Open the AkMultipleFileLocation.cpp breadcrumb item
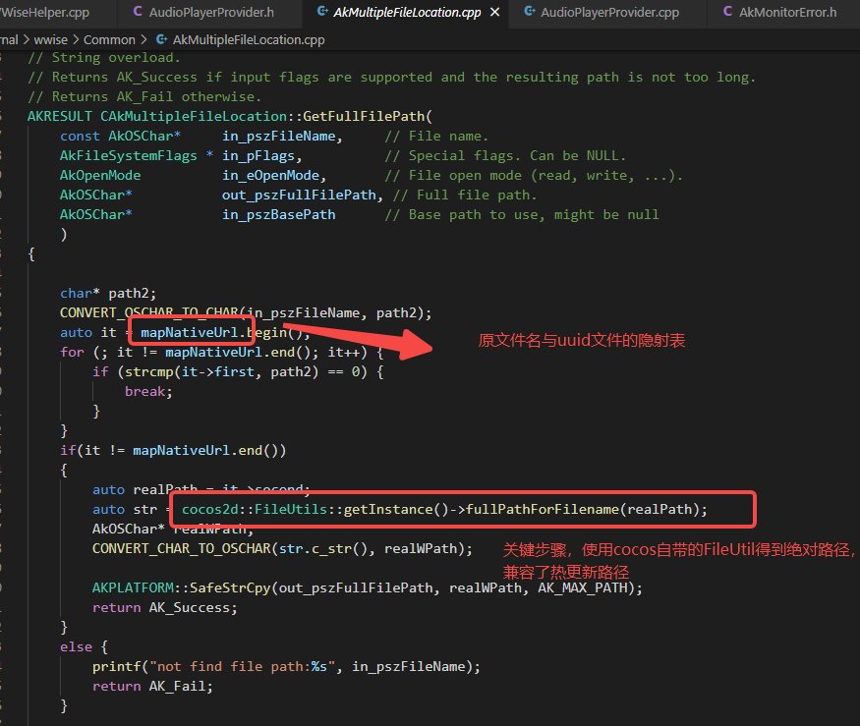Image resolution: width=860 pixels, height=726 pixels. [248, 40]
